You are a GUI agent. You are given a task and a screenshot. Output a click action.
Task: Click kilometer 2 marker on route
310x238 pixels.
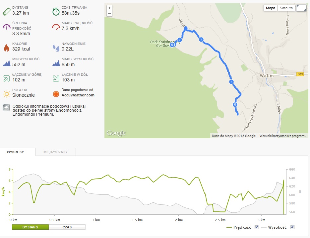point(201,40)
